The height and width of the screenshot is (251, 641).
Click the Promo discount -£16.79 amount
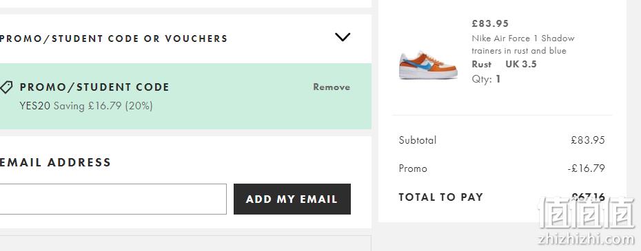tap(587, 168)
